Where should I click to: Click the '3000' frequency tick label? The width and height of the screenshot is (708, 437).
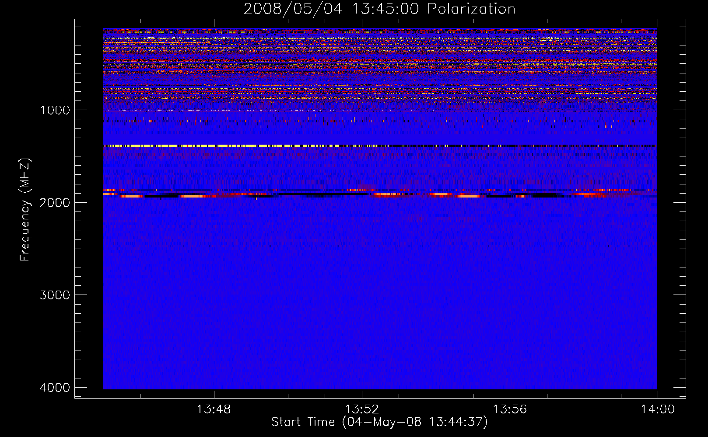tap(55, 295)
